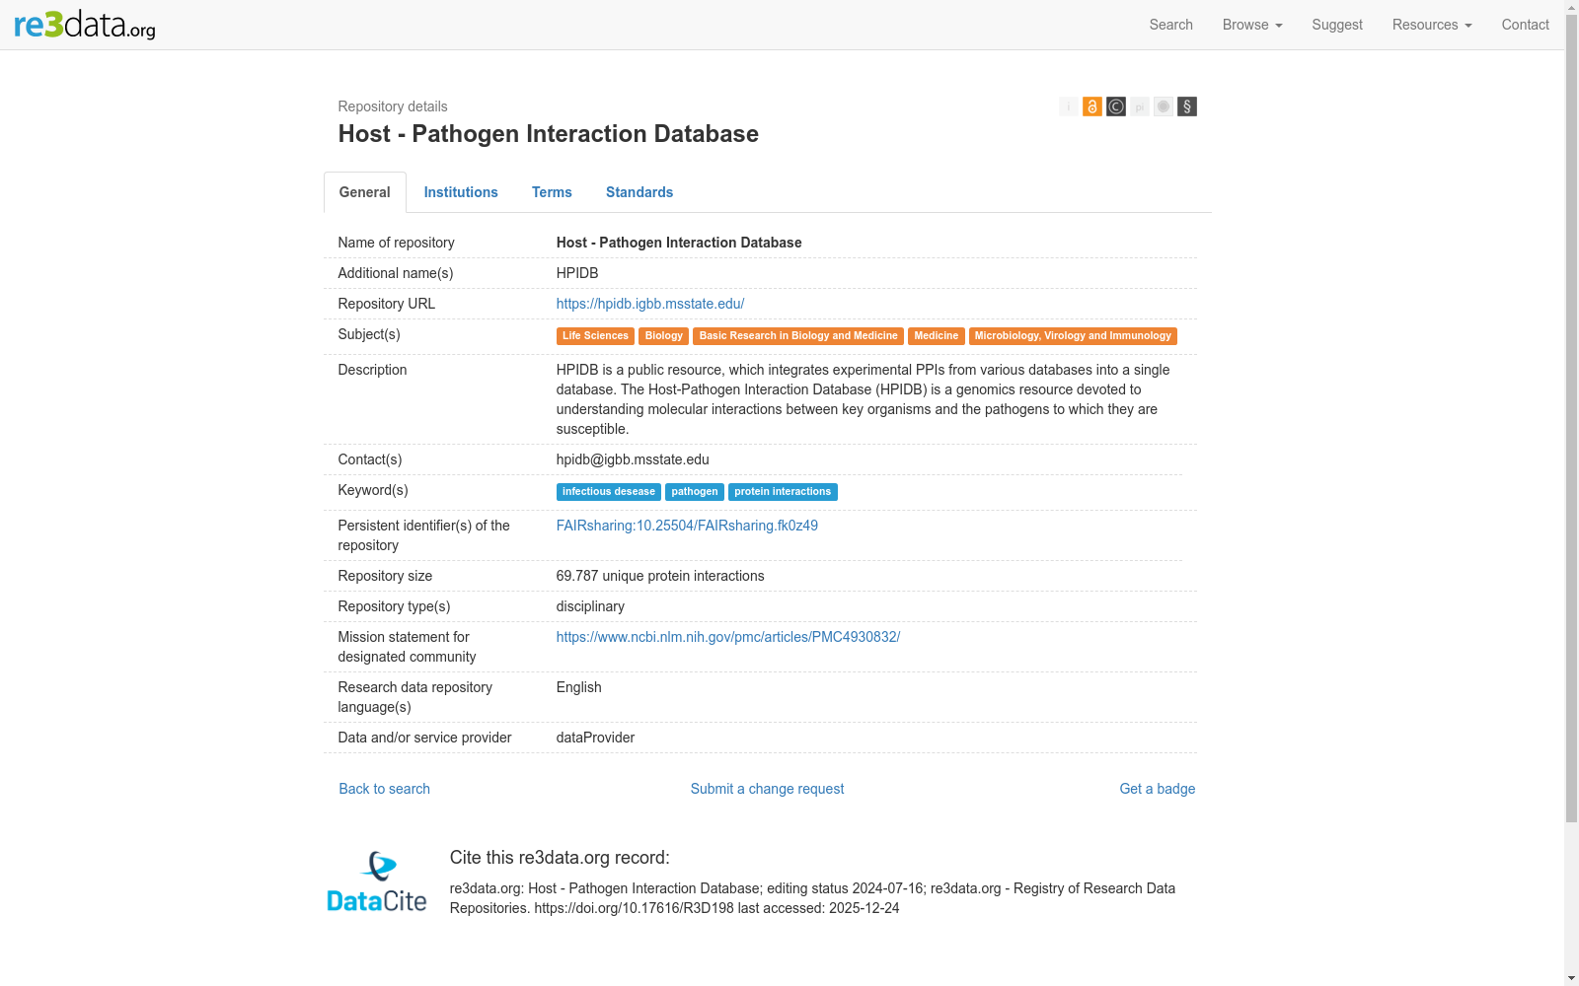This screenshot has width=1579, height=986.
Task: Click the dark section-sign policy icon
Action: tap(1187, 106)
